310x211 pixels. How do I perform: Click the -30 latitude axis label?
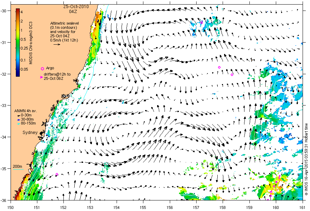tap(3, 11)
